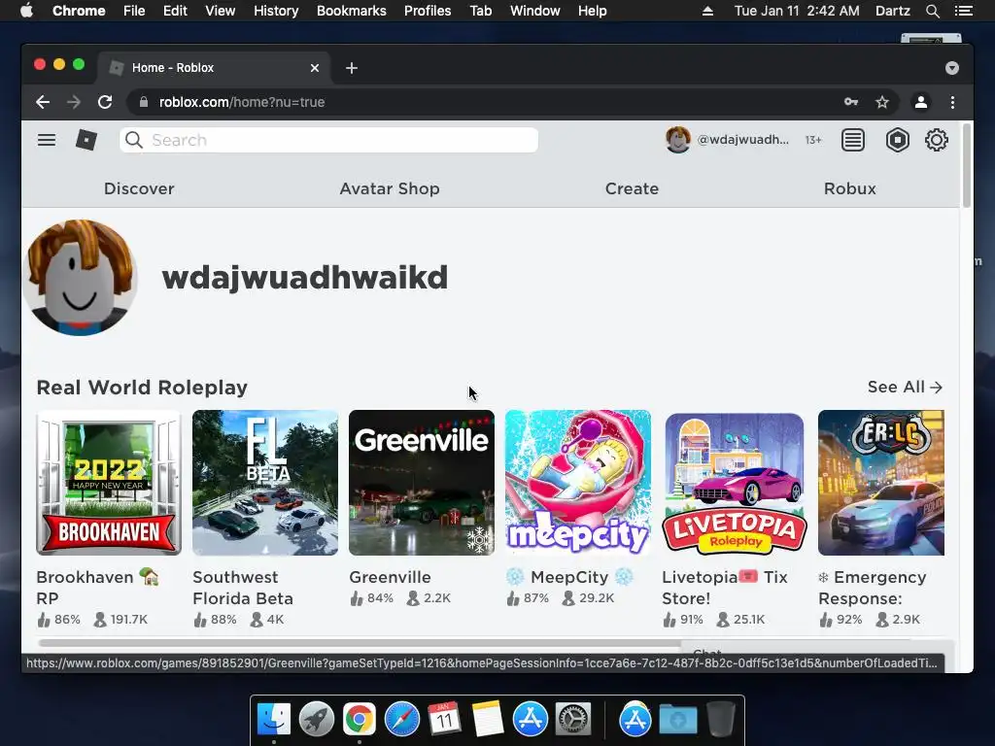Open the Greenville game thumbnail

422,483
